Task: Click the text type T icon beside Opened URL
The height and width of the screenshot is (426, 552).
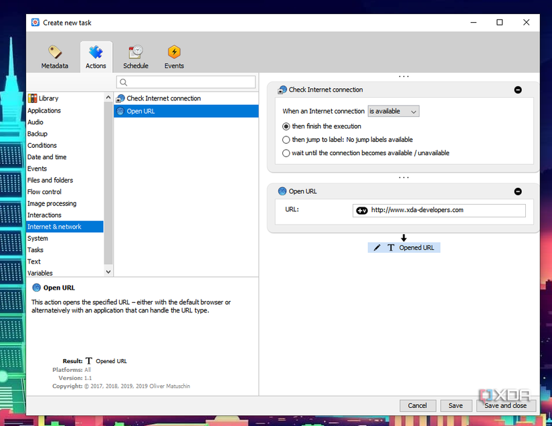Action: tap(391, 247)
